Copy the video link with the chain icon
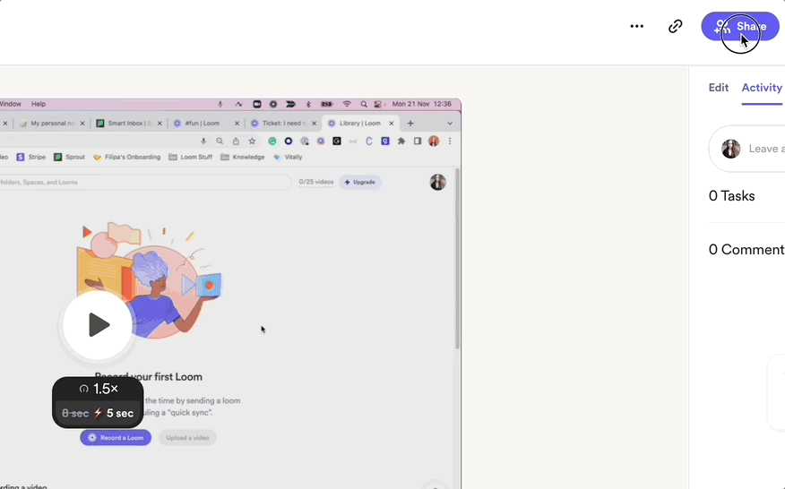 point(676,27)
